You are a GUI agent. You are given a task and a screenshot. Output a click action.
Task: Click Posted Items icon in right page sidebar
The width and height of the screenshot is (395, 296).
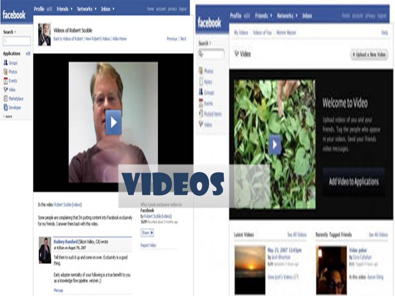(201, 113)
